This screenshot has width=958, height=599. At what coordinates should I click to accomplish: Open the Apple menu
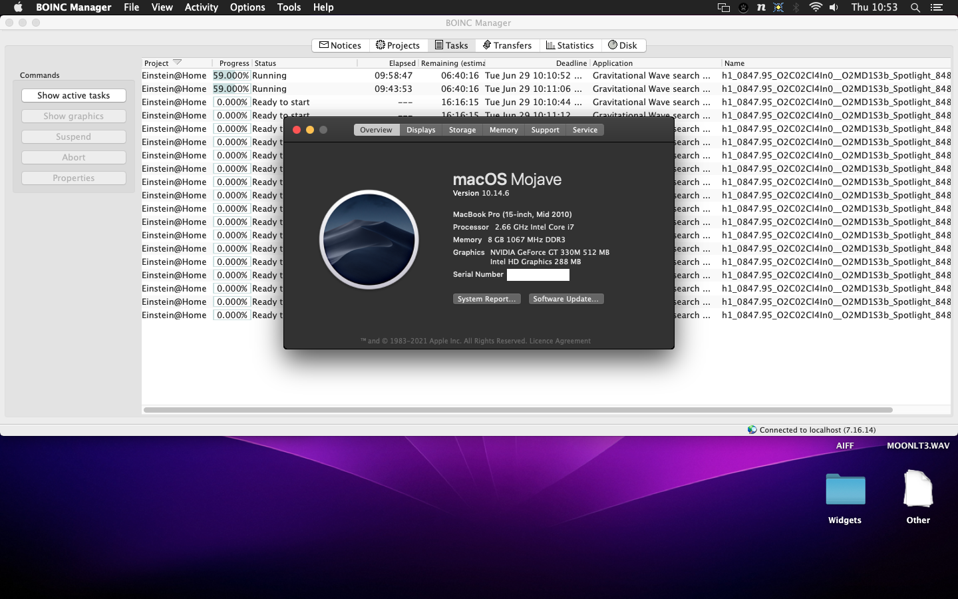pyautogui.click(x=18, y=7)
